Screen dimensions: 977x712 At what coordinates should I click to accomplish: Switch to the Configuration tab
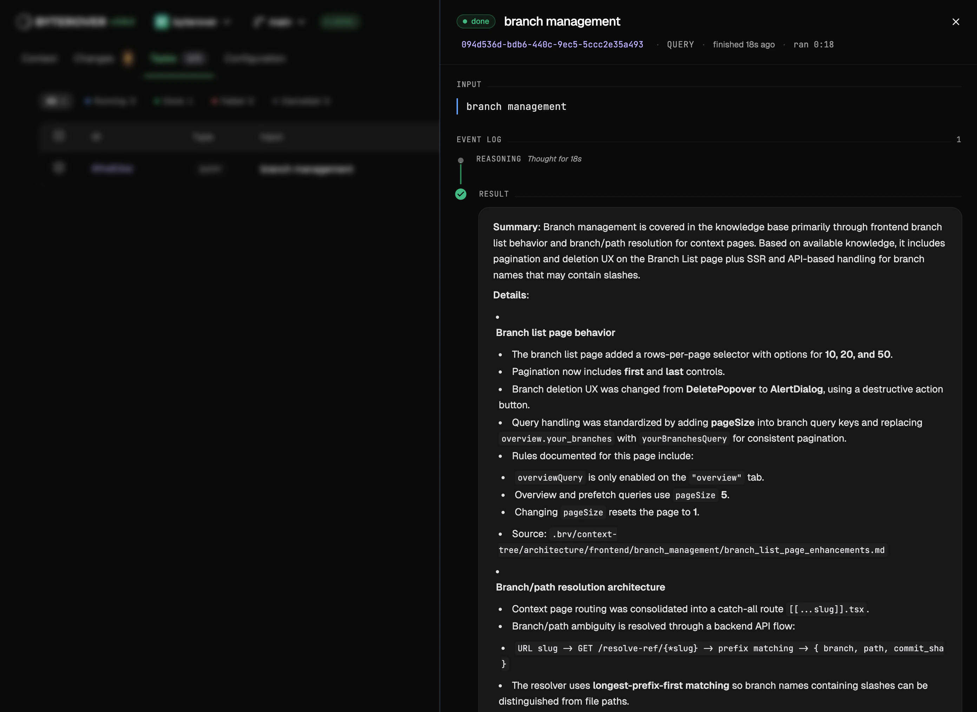tap(254, 58)
